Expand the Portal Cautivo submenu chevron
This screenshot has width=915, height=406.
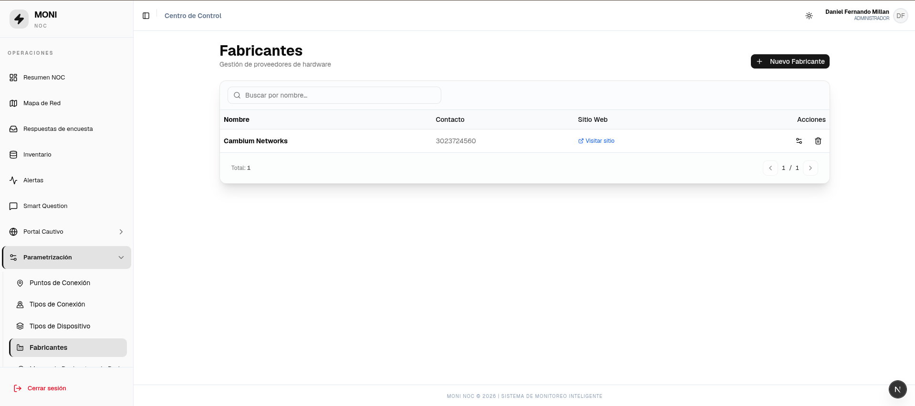click(121, 232)
